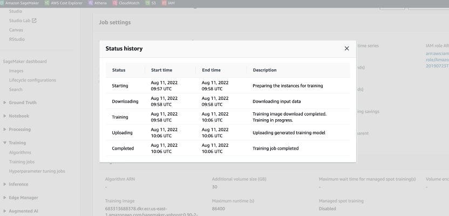
Task: Select the Uploading status cell
Action: (x=123, y=133)
